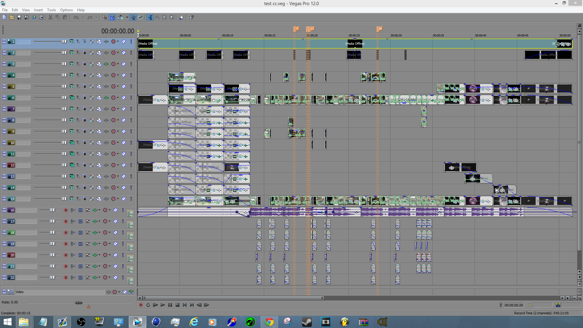
Task: Click the What's This help icon
Action: click(x=192, y=17)
